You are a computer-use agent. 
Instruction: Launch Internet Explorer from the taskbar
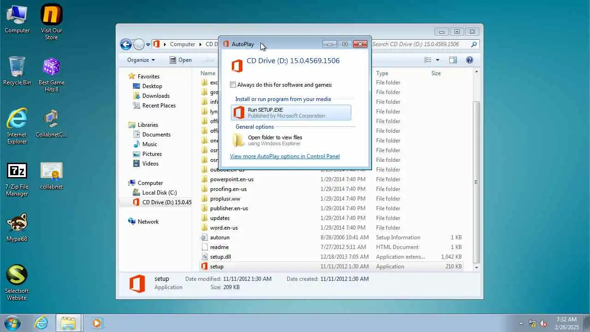tap(41, 323)
